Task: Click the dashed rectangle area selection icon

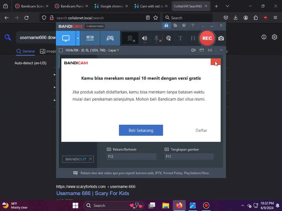Action: point(61,50)
